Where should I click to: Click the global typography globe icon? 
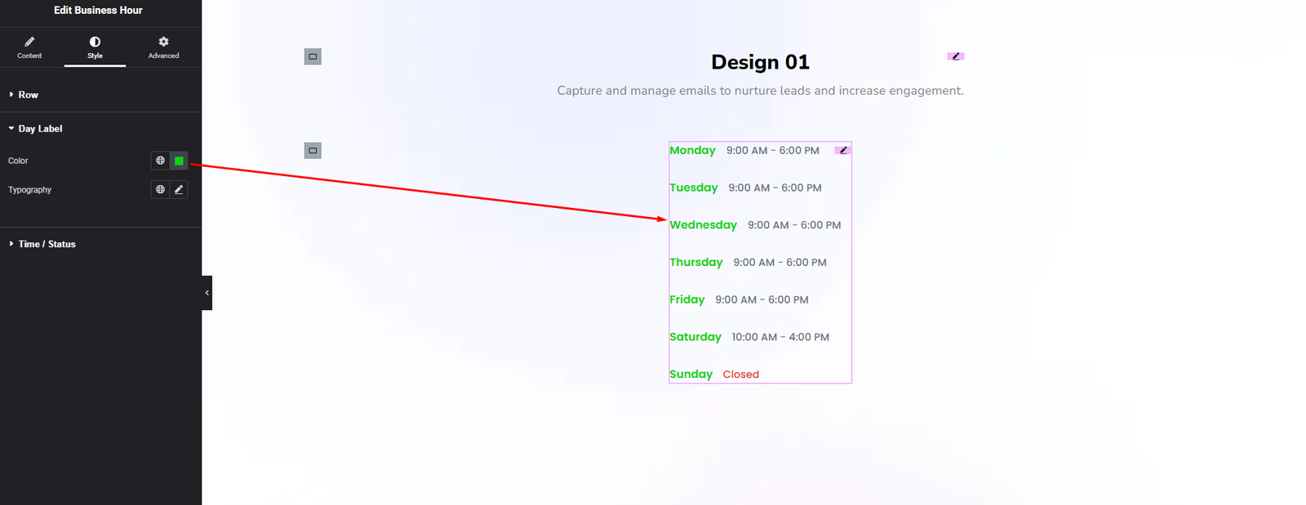(160, 189)
